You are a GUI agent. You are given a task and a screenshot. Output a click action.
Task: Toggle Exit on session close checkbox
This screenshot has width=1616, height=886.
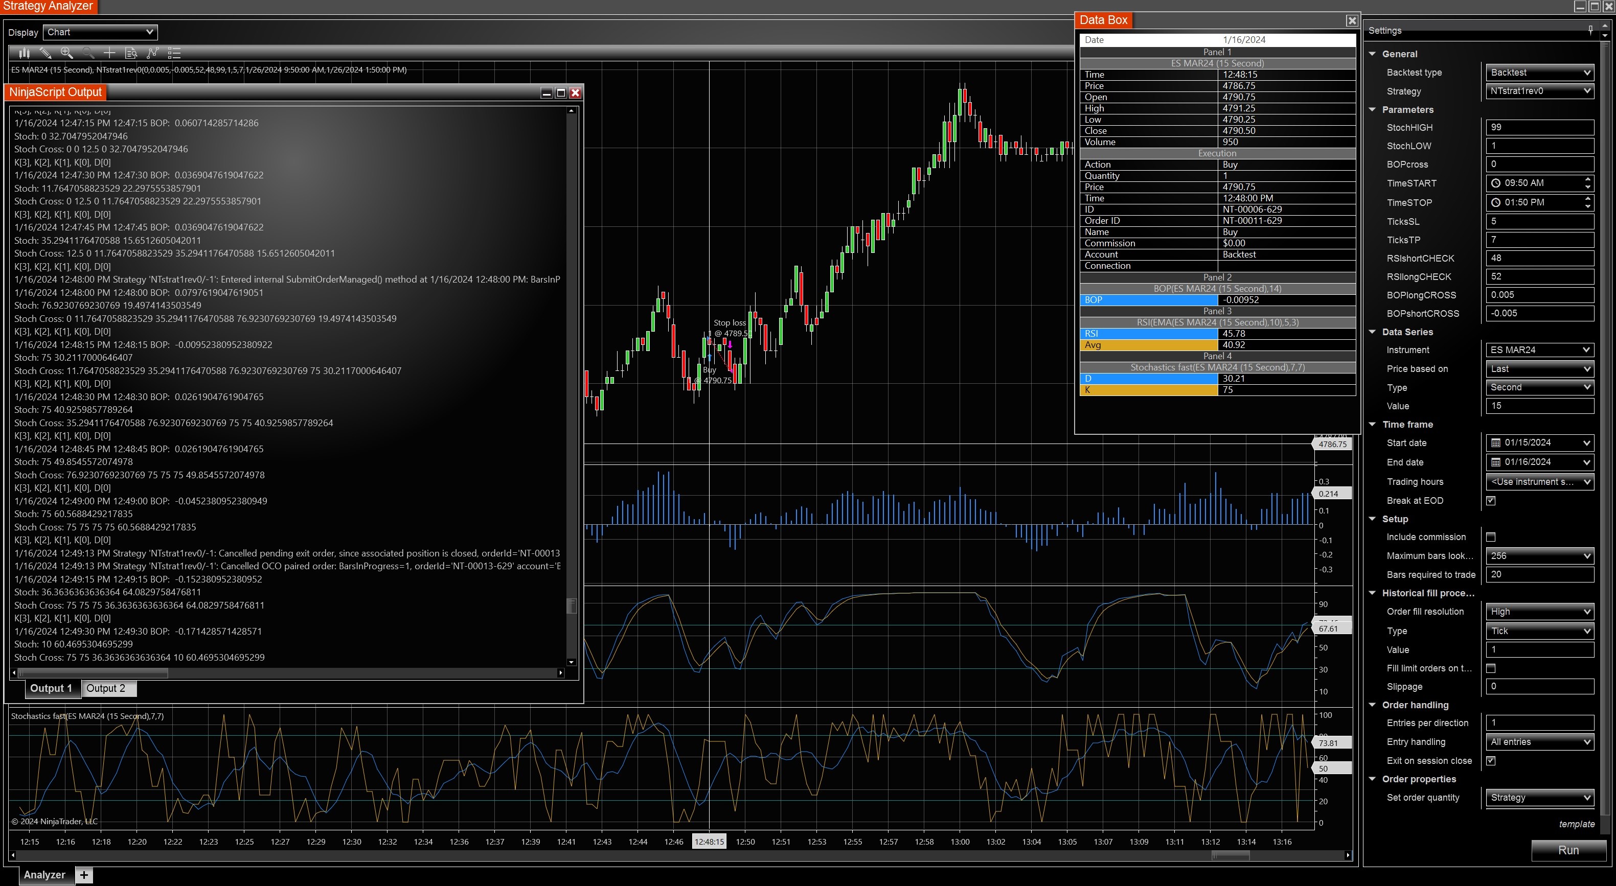click(1491, 761)
